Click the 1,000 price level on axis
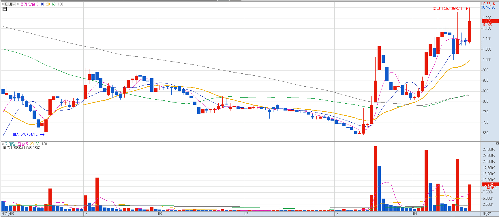 click(x=487, y=60)
